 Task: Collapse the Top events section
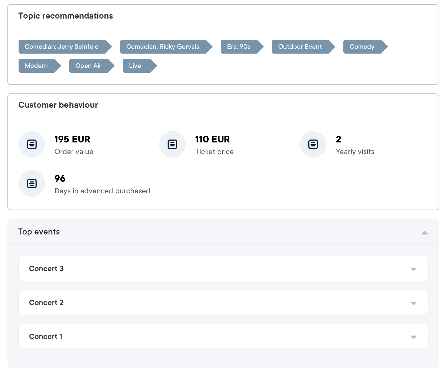pos(425,233)
